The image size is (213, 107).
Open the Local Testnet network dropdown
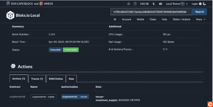[177, 4]
